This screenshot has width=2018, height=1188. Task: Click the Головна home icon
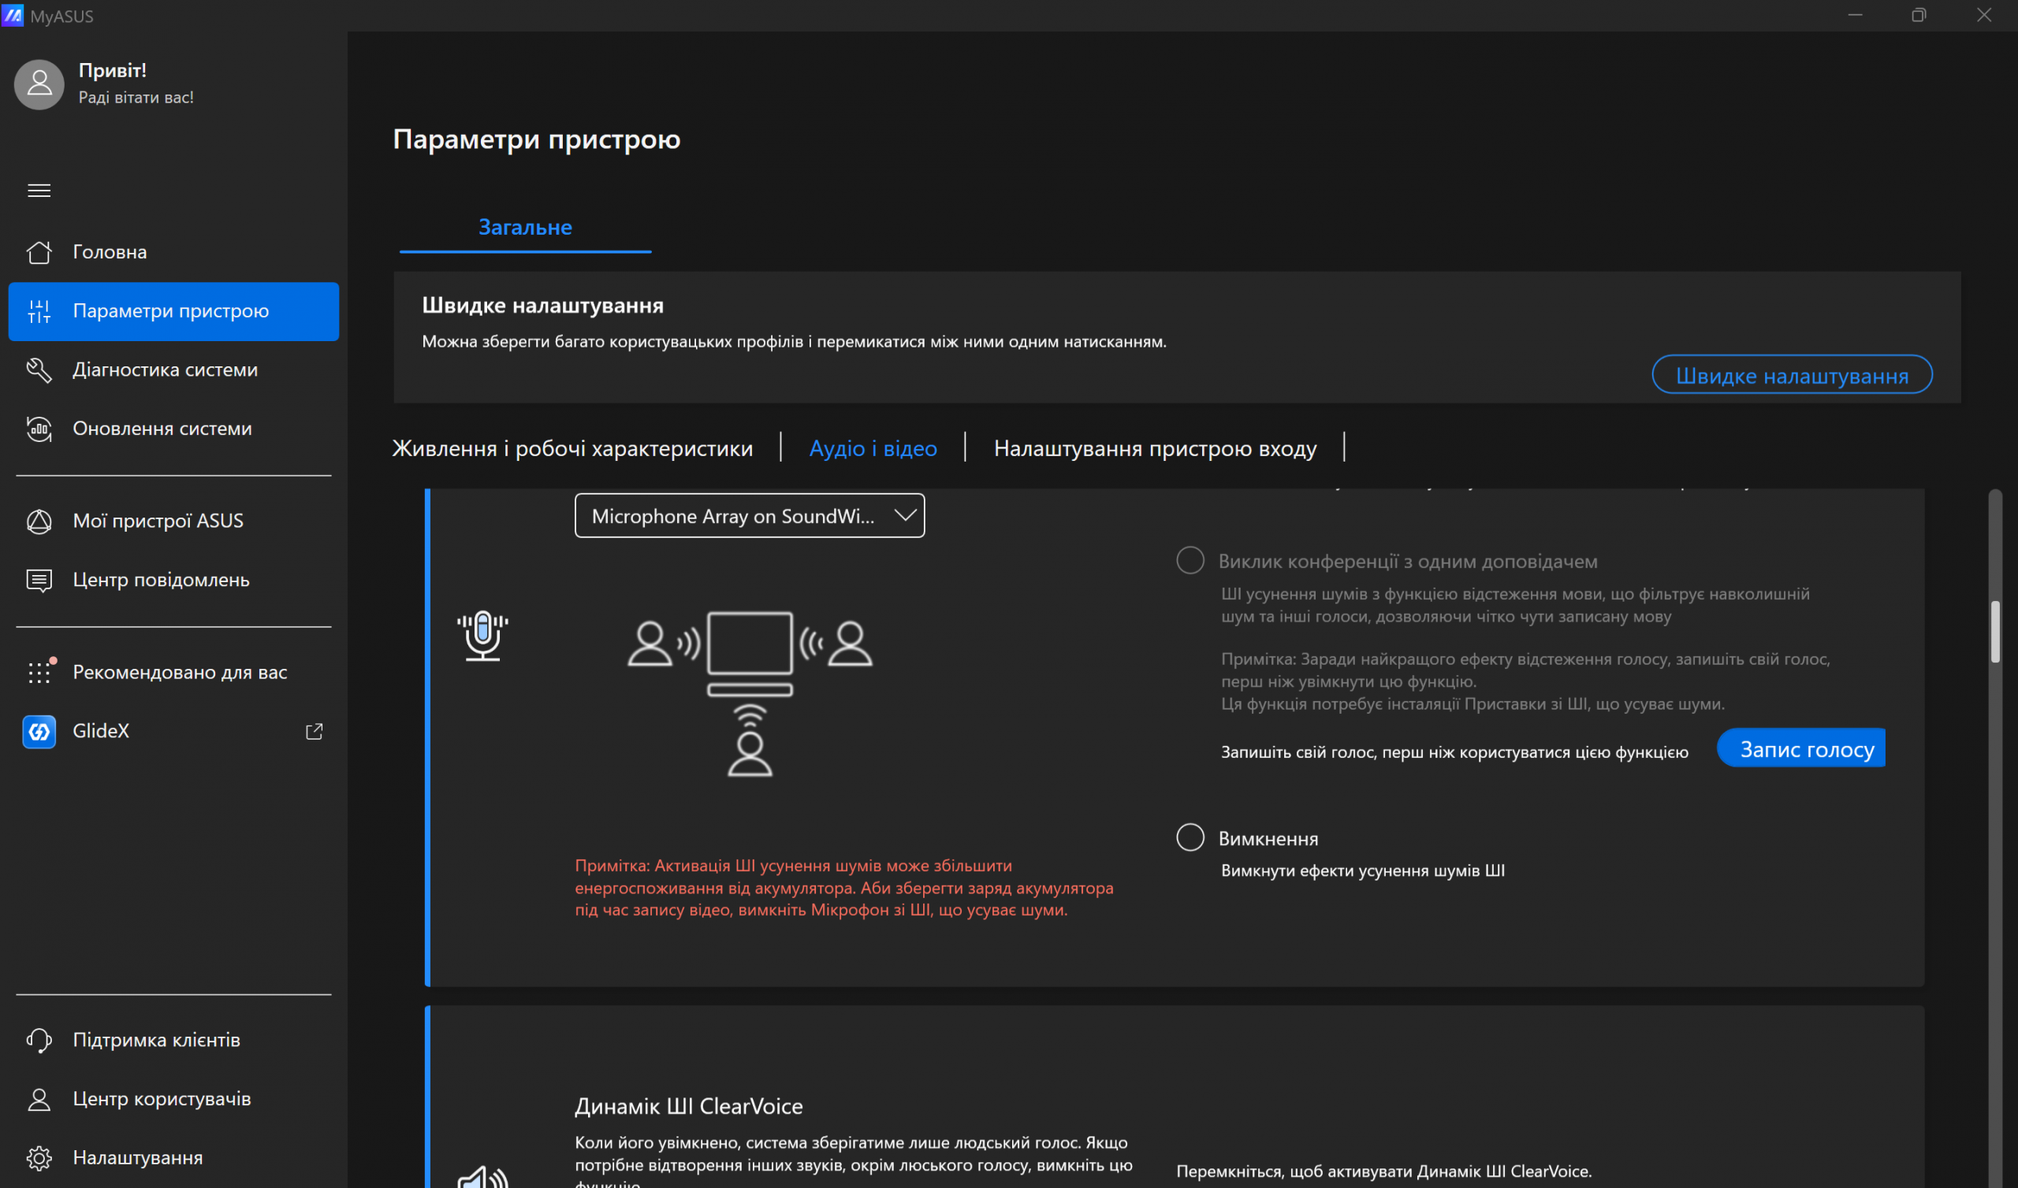[x=39, y=252]
